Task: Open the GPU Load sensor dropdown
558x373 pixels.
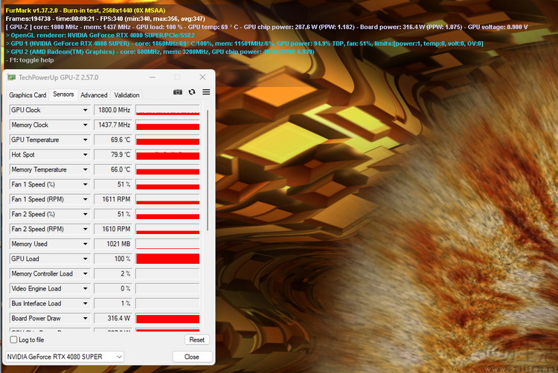Action: click(85, 259)
